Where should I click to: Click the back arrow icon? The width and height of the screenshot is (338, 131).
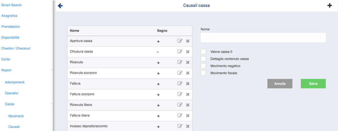click(60, 6)
